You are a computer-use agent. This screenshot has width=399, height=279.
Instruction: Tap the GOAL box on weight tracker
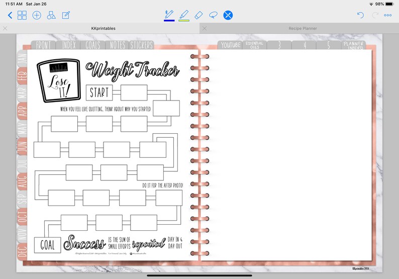[x=47, y=245]
